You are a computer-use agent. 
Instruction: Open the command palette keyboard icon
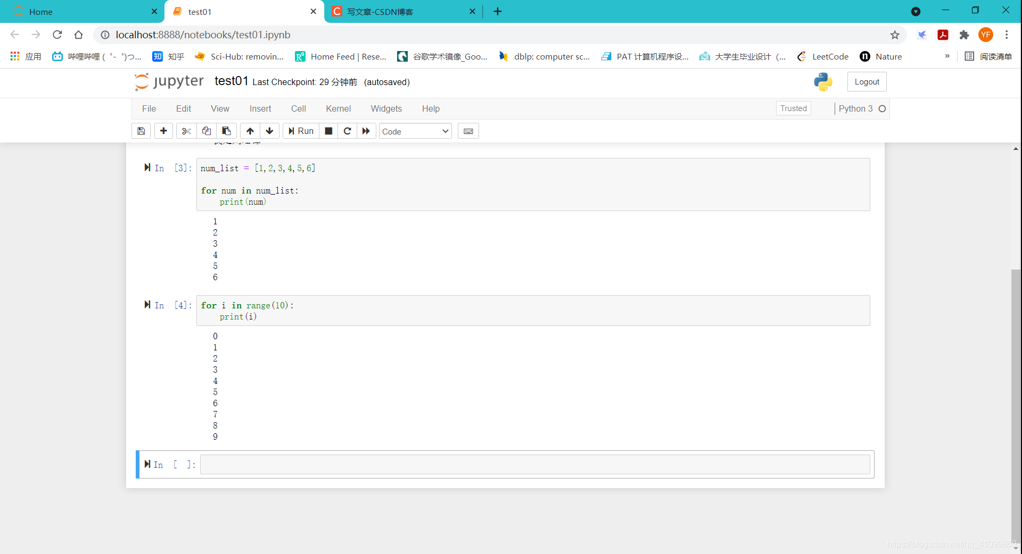468,131
